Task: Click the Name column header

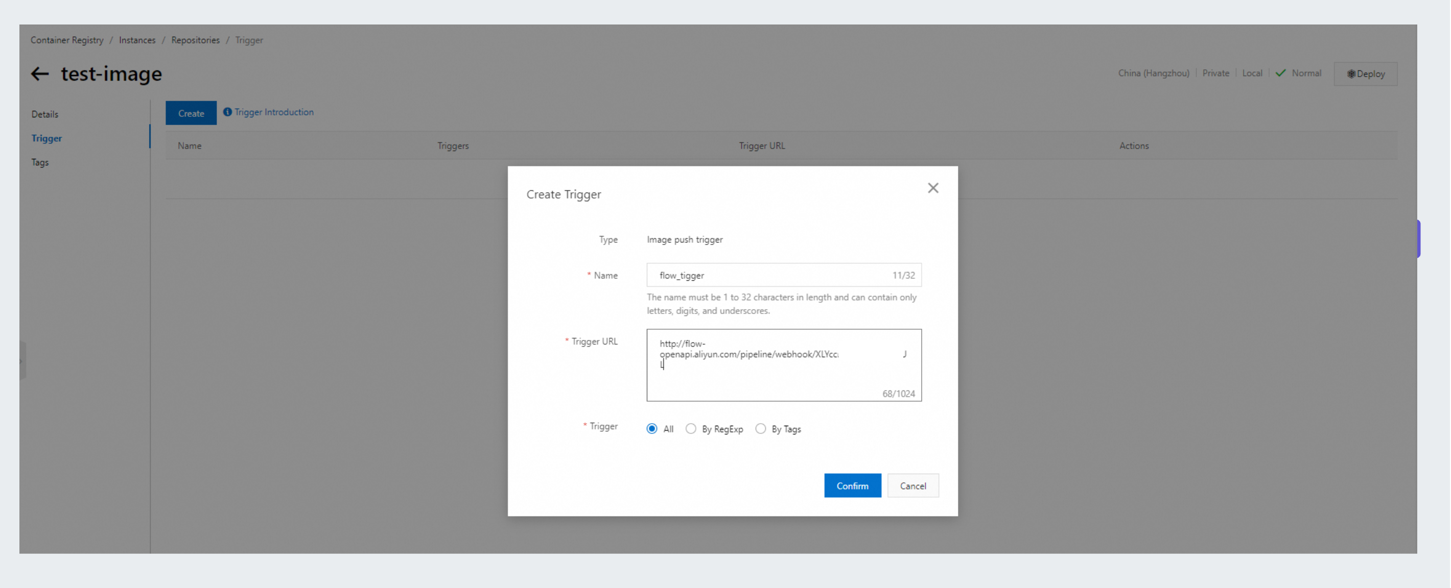Action: coord(189,146)
